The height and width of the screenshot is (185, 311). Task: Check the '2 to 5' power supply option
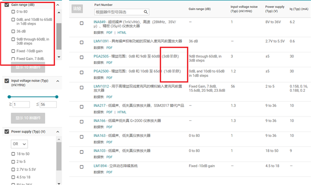(x=13, y=162)
